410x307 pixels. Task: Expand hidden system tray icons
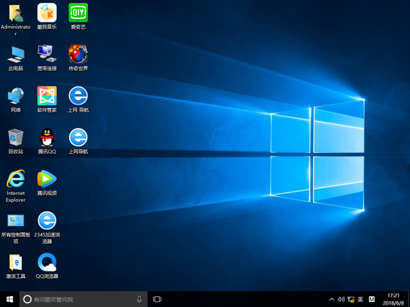pos(331,299)
